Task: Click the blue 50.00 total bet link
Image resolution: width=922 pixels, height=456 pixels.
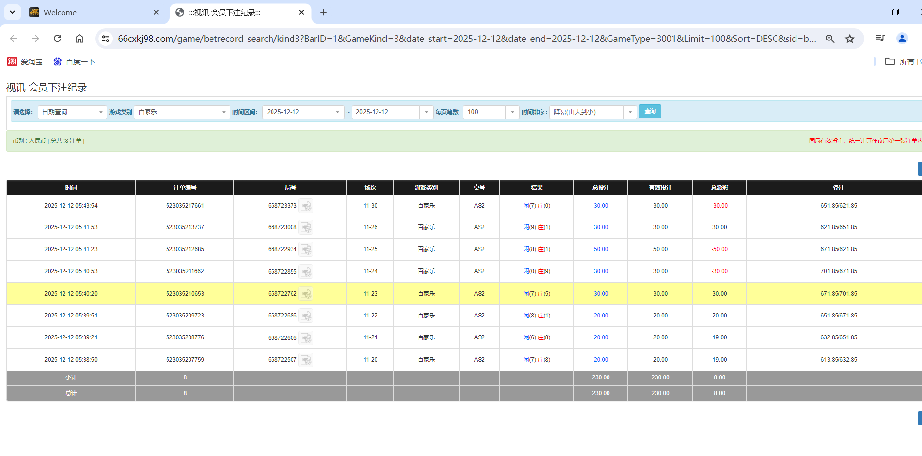Action: pos(601,249)
